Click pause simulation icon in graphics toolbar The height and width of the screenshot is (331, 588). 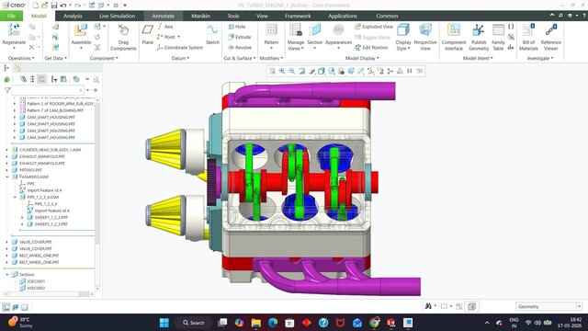point(410,71)
